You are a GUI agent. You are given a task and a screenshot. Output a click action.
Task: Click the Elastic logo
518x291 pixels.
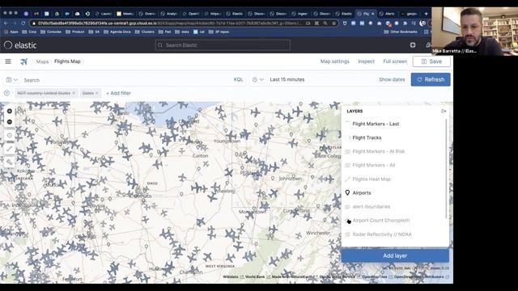(20, 45)
